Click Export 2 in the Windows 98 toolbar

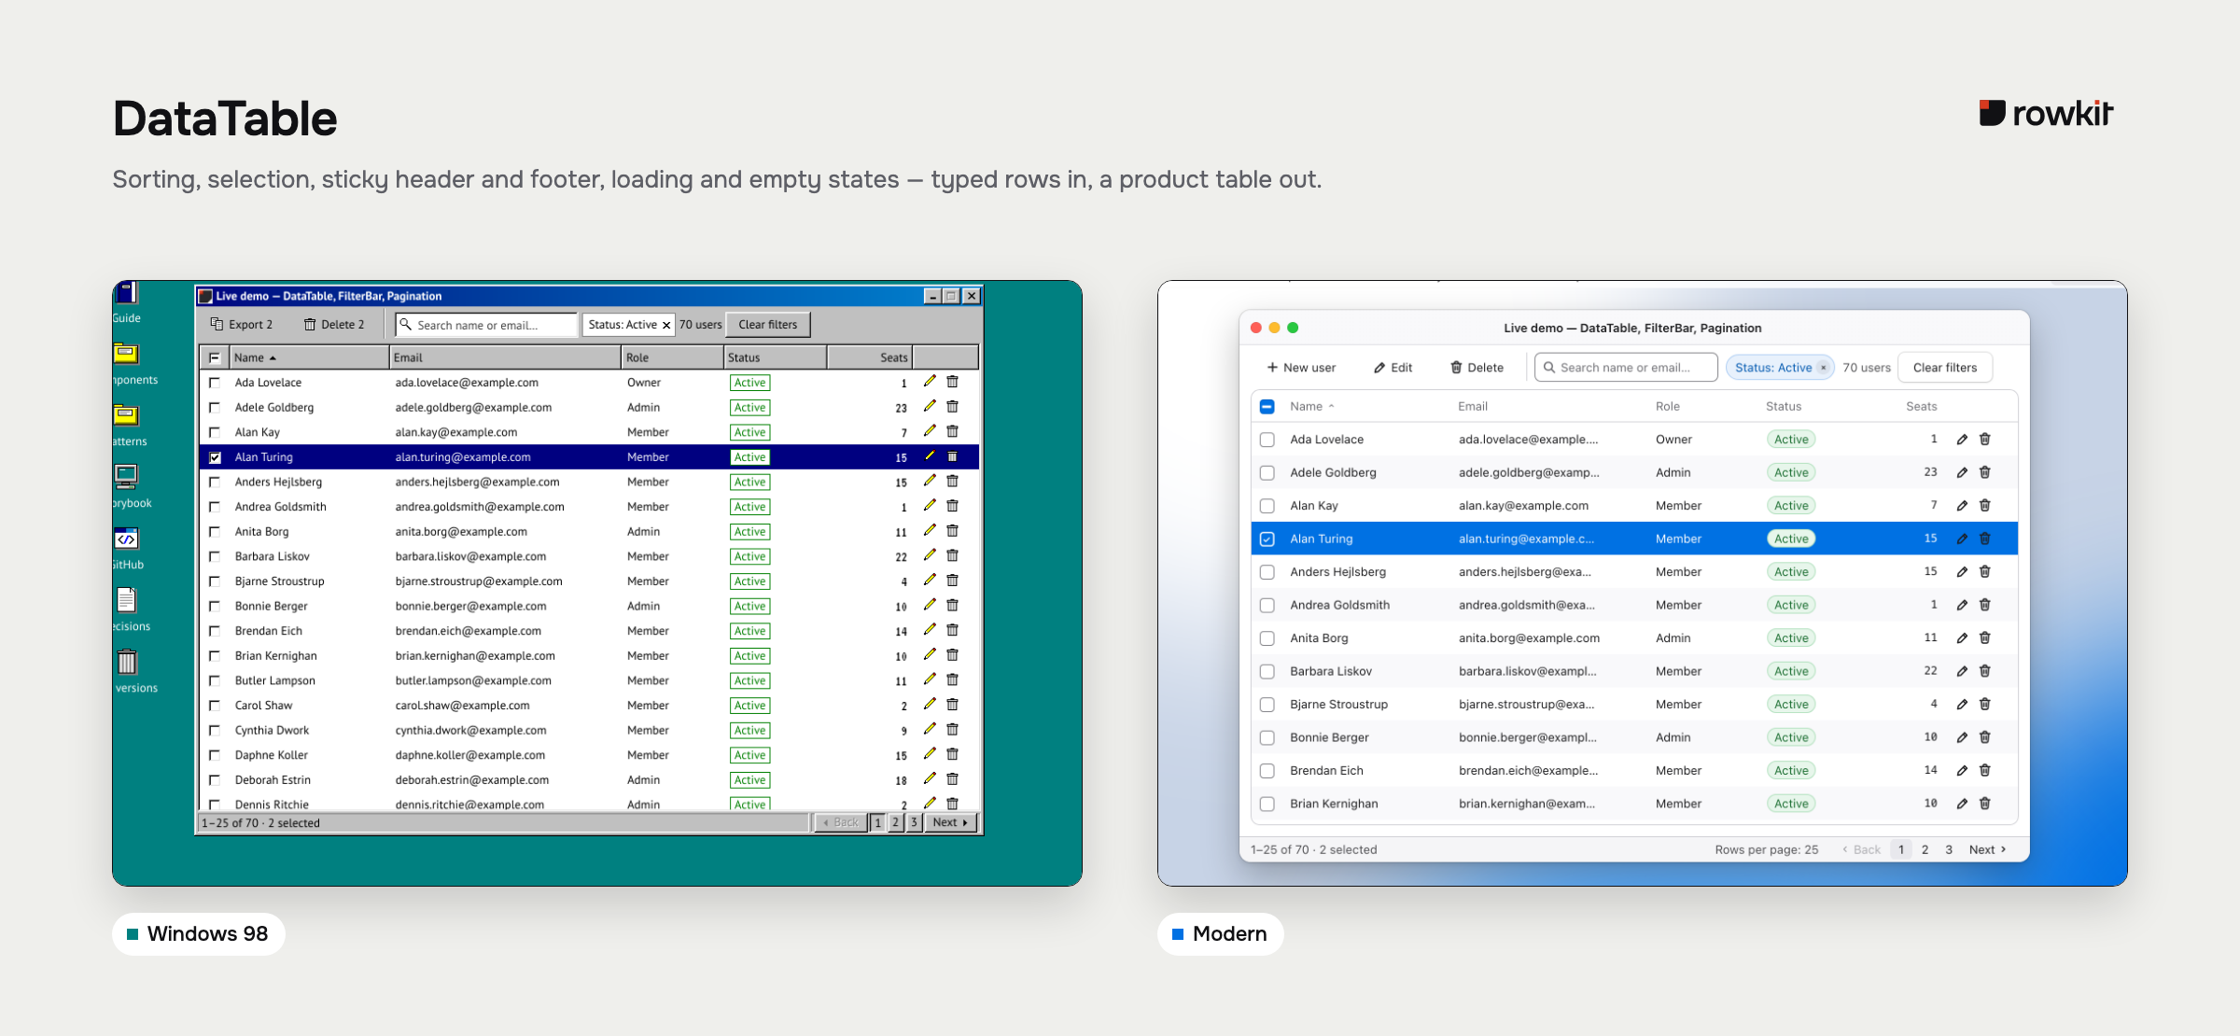(242, 325)
